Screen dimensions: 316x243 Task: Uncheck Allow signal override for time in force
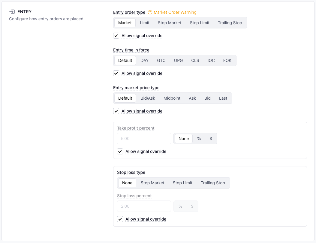pyautogui.click(x=116, y=74)
